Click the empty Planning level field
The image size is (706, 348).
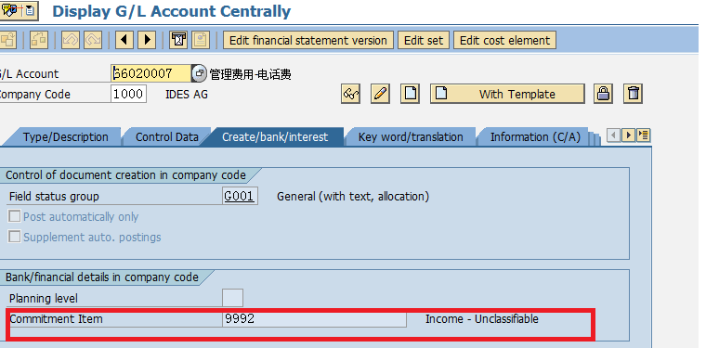point(233,298)
